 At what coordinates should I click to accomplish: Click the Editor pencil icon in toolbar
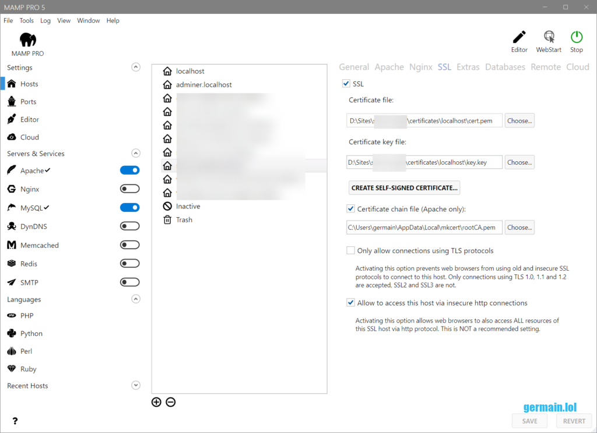click(x=519, y=38)
